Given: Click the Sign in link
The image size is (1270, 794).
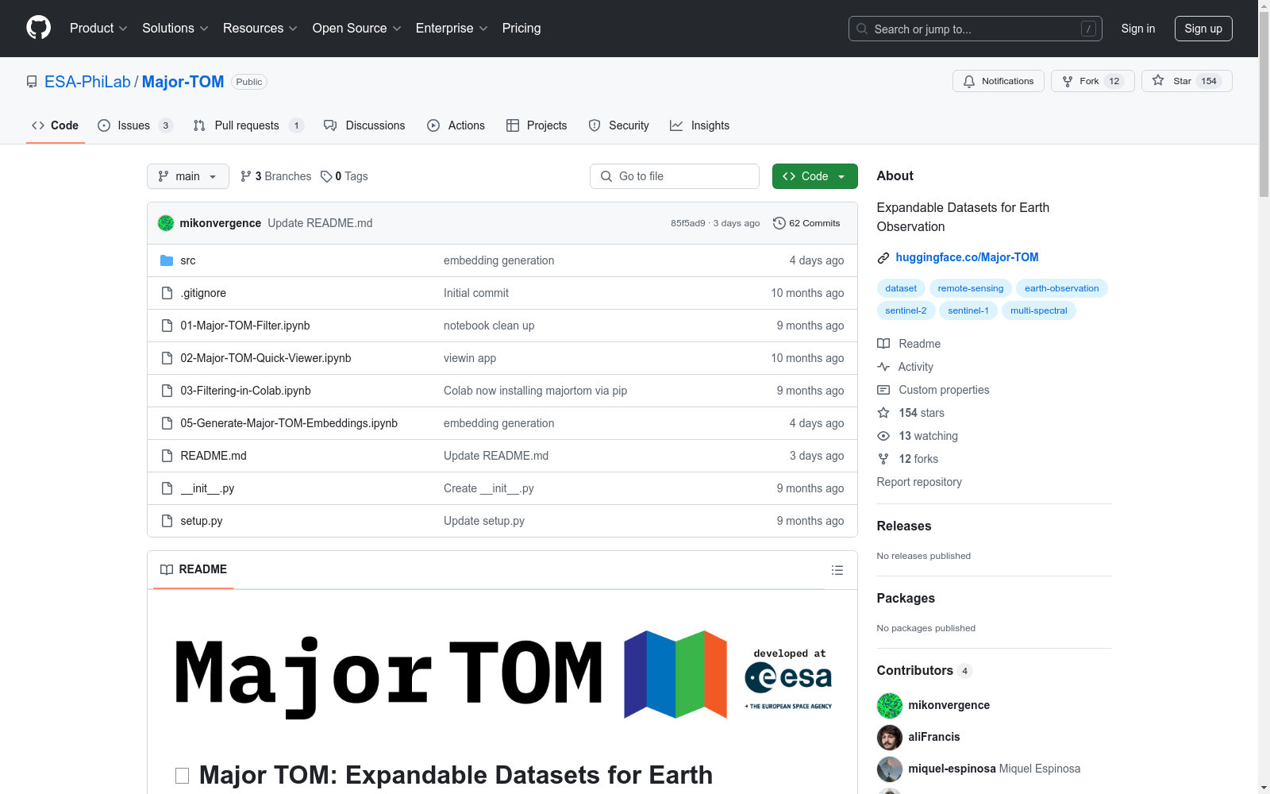Looking at the screenshot, I should coord(1138,29).
